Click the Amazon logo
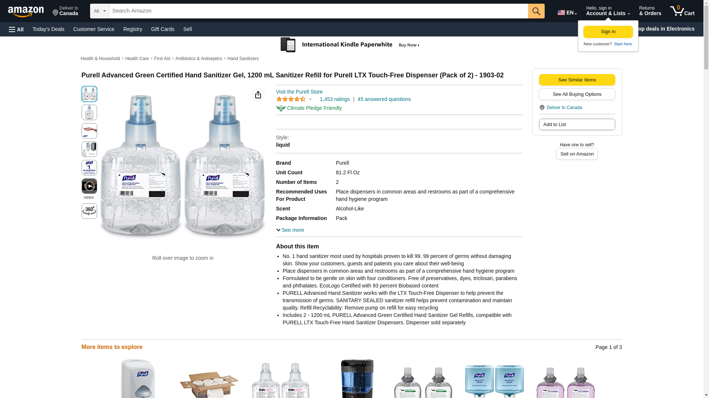This screenshot has height=398, width=709. [26, 11]
